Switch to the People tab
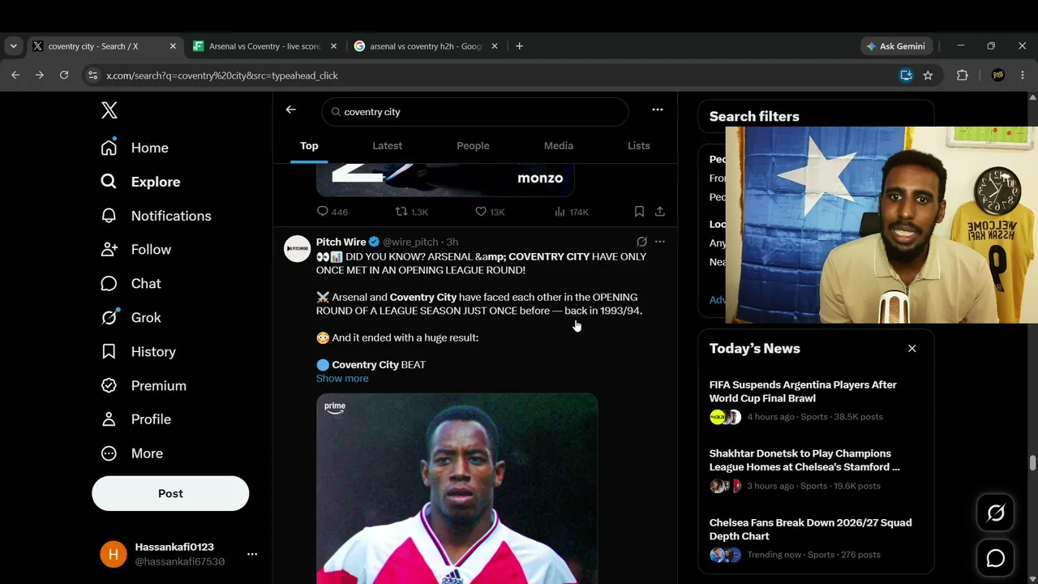 point(473,146)
